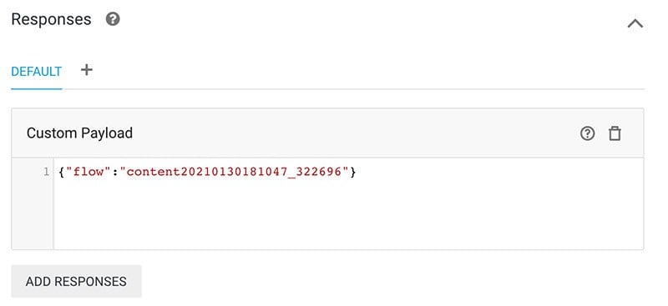Click blank space in Custom Payload header bar

pos(353,133)
